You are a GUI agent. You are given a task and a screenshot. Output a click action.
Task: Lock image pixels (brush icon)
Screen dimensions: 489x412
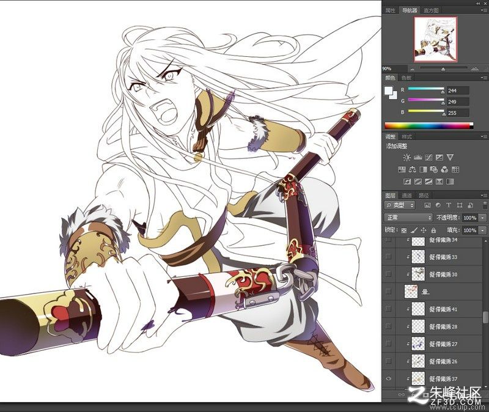point(414,230)
